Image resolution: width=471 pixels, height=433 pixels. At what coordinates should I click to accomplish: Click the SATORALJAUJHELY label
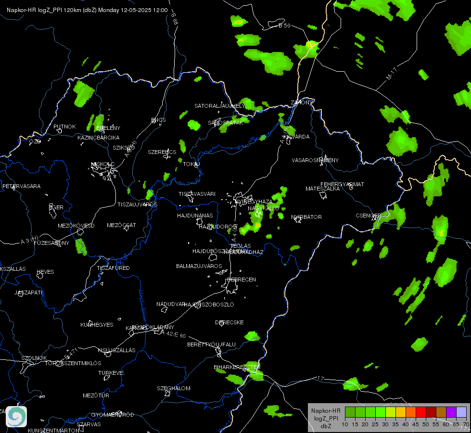pos(220,106)
